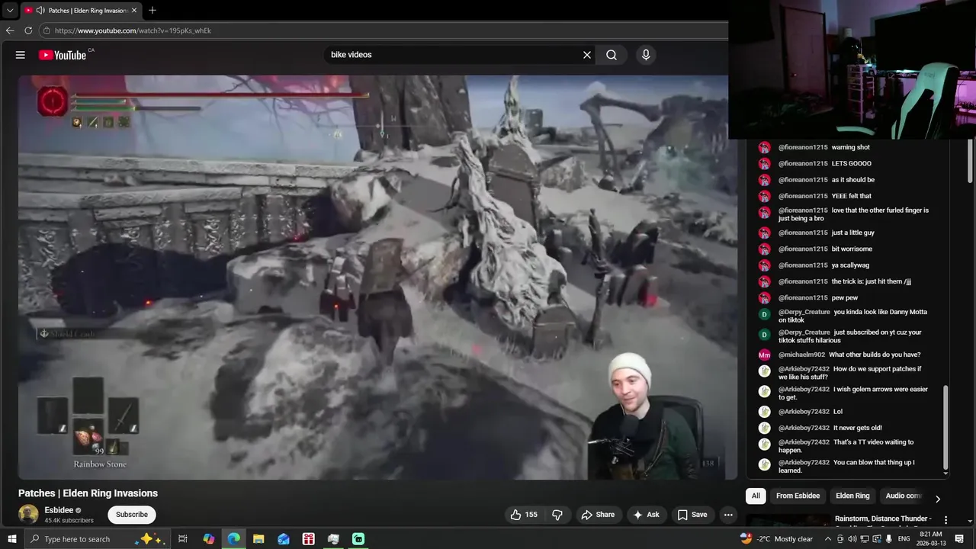976x549 pixels.
Task: Open Windows Start menu
Action: [x=12, y=539]
